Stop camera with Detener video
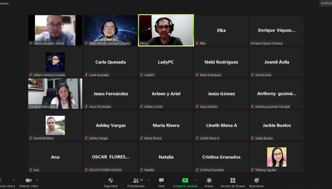Screen dimensions: 332x189 pyautogui.click(x=28, y=182)
